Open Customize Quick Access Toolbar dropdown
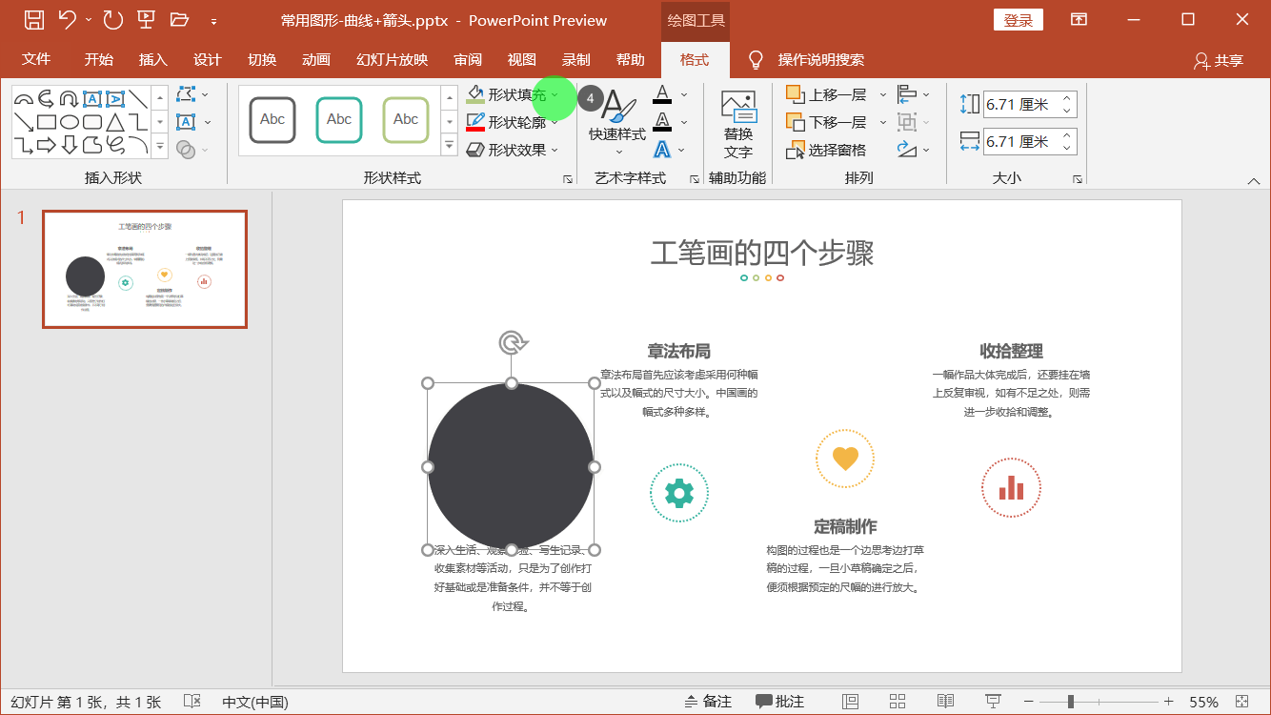The width and height of the screenshot is (1271, 715). click(213, 20)
